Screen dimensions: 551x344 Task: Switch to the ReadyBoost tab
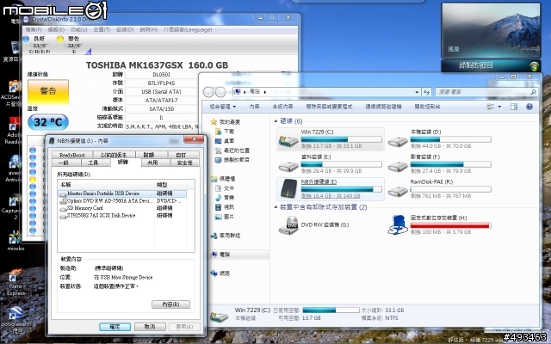pos(72,155)
